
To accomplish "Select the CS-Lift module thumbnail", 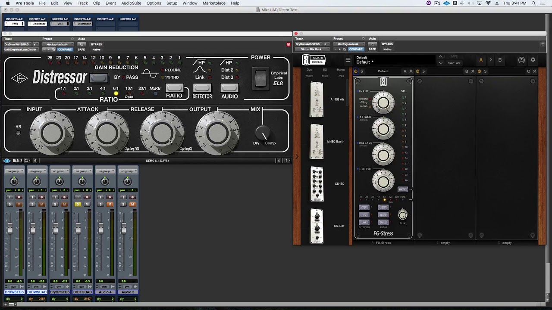I will [x=317, y=226].
